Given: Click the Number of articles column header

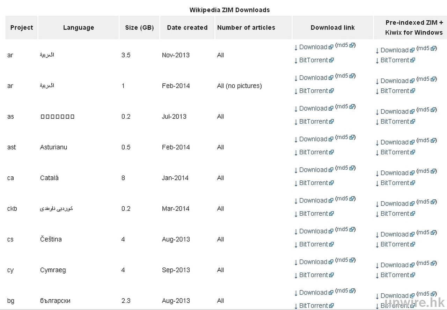Looking at the screenshot, I should coord(246,28).
